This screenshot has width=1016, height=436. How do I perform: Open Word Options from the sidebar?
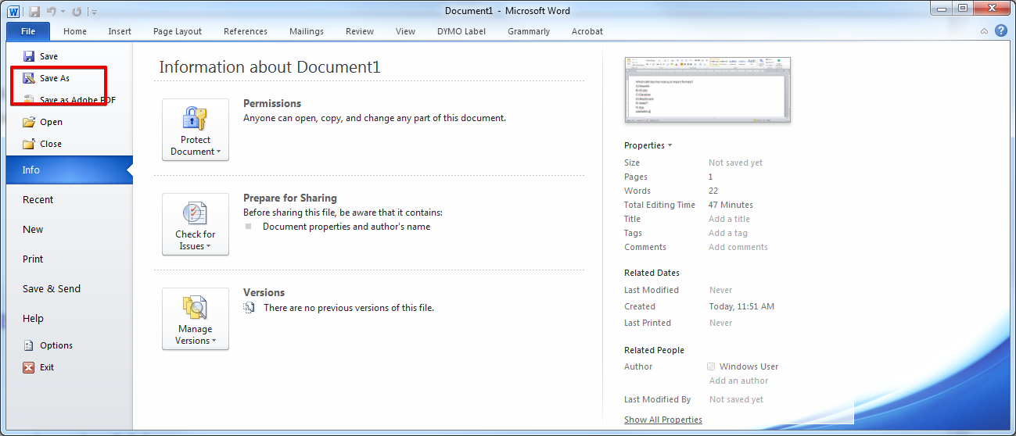56,345
